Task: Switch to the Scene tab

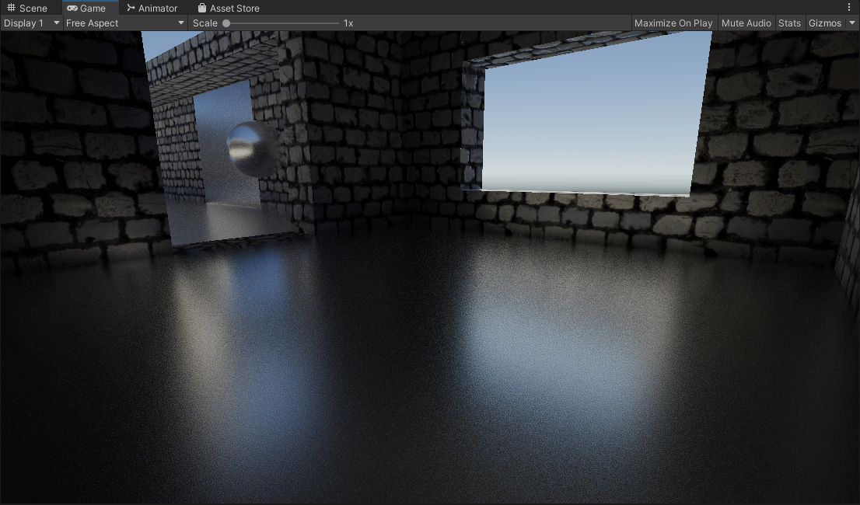Action: click(27, 8)
